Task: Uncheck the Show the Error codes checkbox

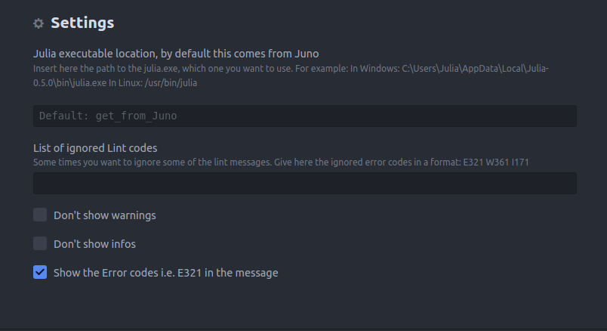Action: (40, 272)
